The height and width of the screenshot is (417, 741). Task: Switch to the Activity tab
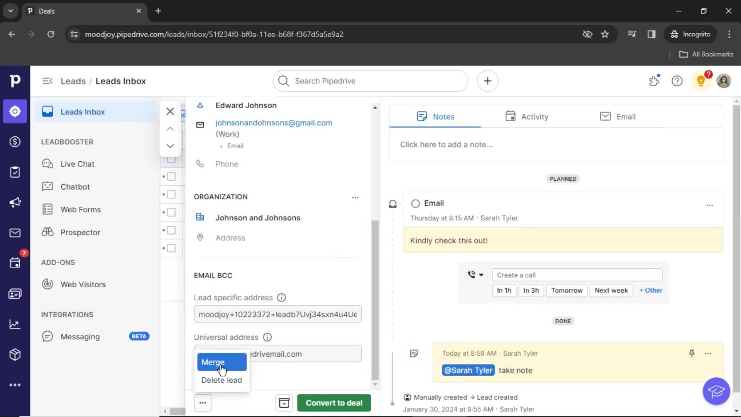point(527,116)
